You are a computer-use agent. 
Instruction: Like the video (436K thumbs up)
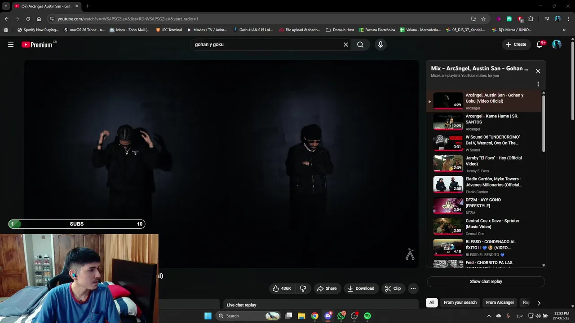click(282, 288)
